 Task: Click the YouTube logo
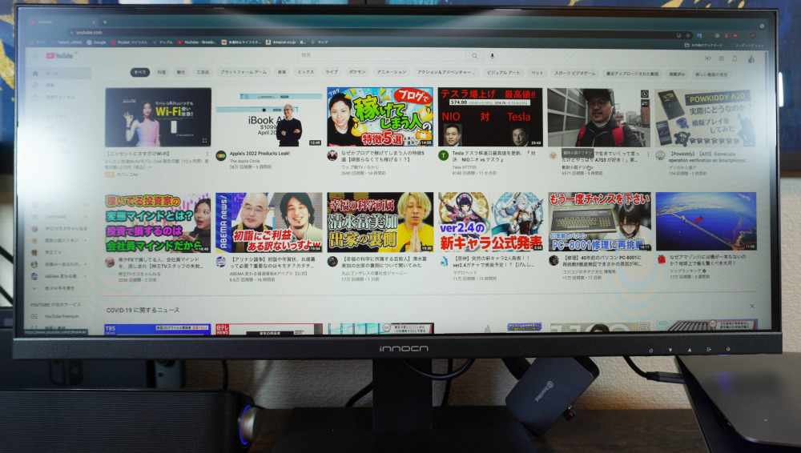(59, 56)
